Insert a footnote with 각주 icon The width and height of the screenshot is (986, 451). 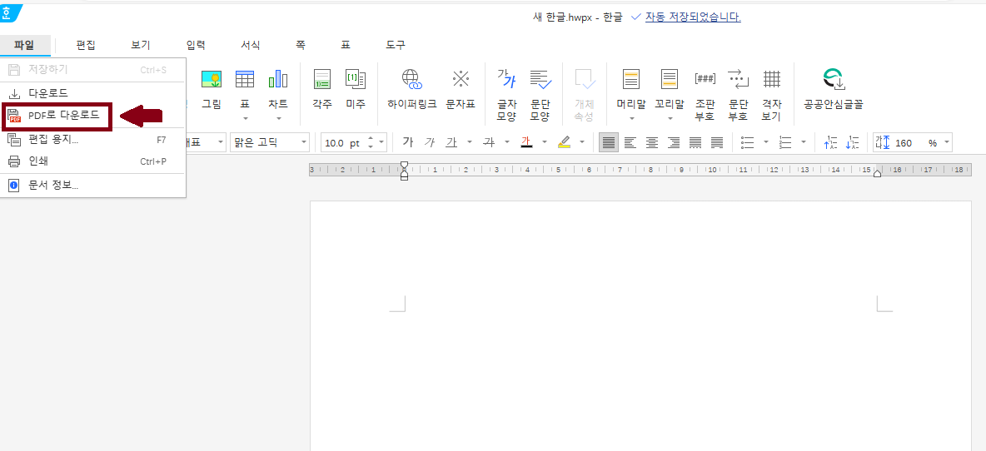(322, 88)
